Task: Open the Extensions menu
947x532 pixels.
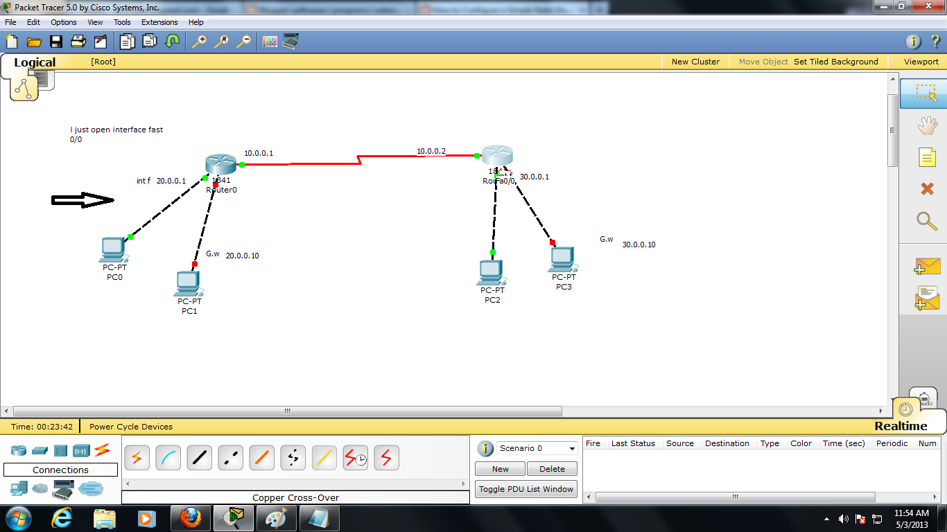Action: click(159, 21)
